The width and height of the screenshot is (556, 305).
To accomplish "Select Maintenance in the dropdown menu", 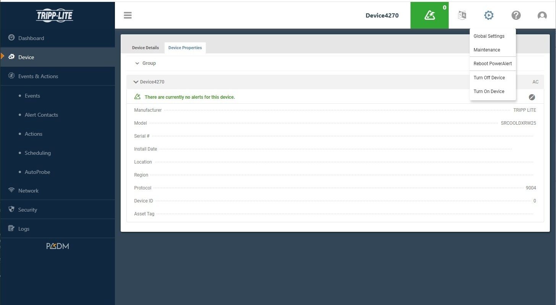I will pyautogui.click(x=486, y=50).
